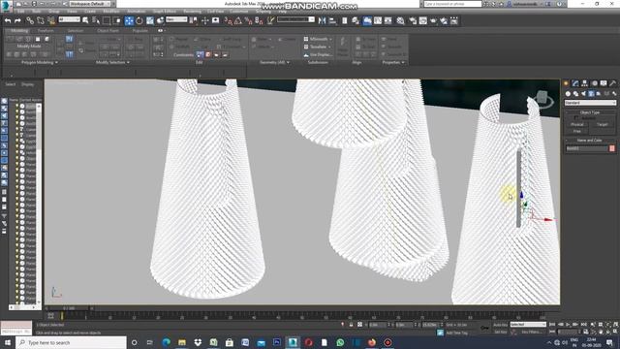
Task: Click the Redo arrow in main toolbar
Action: (17, 20)
